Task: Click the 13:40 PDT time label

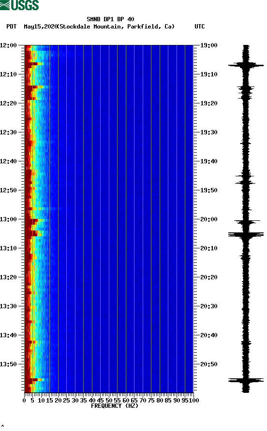Action: tap(9, 335)
